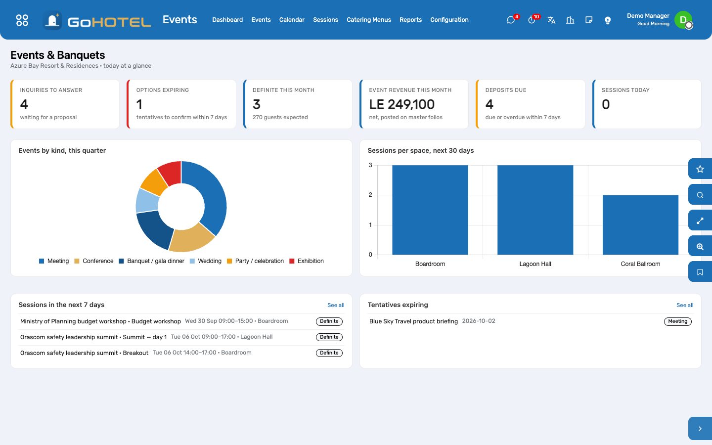Screen dimensions: 712x445
Task: Open the Definite This Month card
Action: pyautogui.click(x=298, y=104)
